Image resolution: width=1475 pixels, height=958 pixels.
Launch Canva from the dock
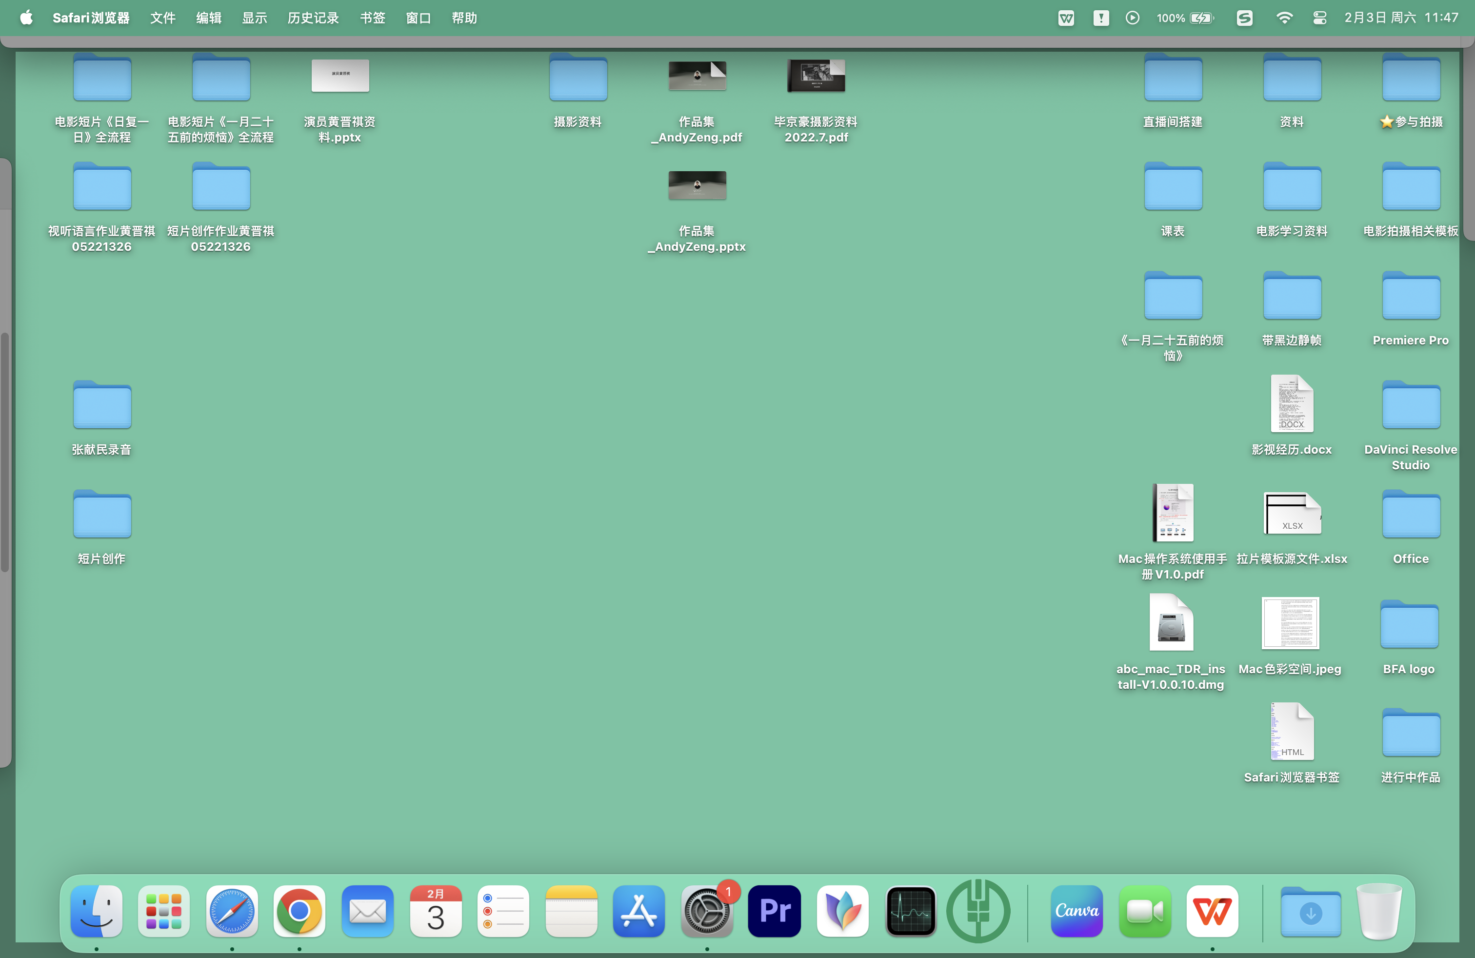coord(1076,911)
